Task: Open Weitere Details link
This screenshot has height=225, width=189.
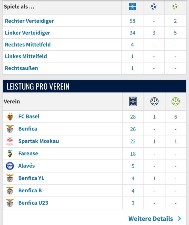Action: click(x=151, y=219)
